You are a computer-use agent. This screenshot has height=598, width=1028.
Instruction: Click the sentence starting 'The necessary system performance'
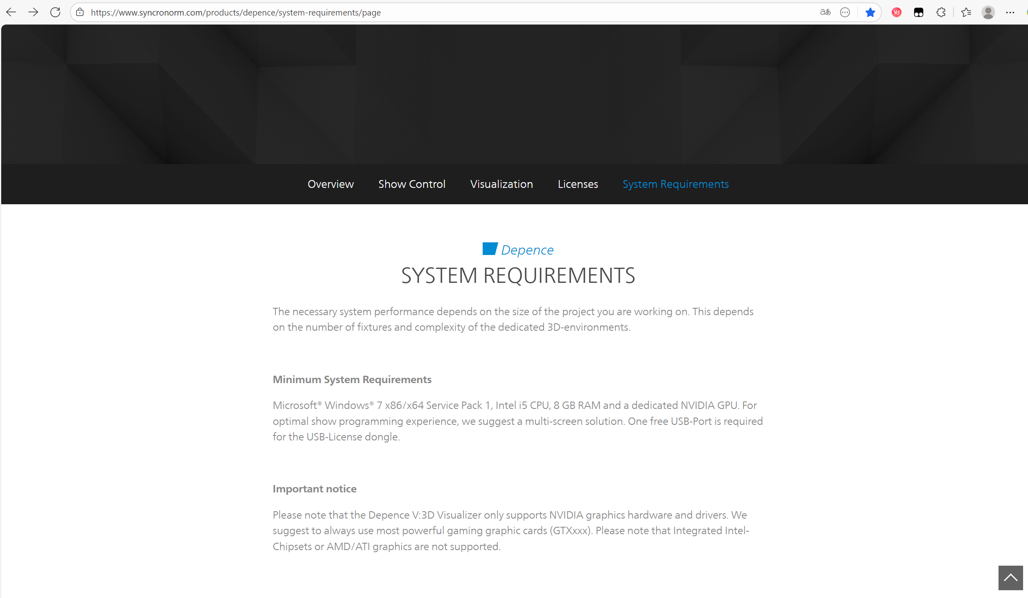tap(513, 319)
